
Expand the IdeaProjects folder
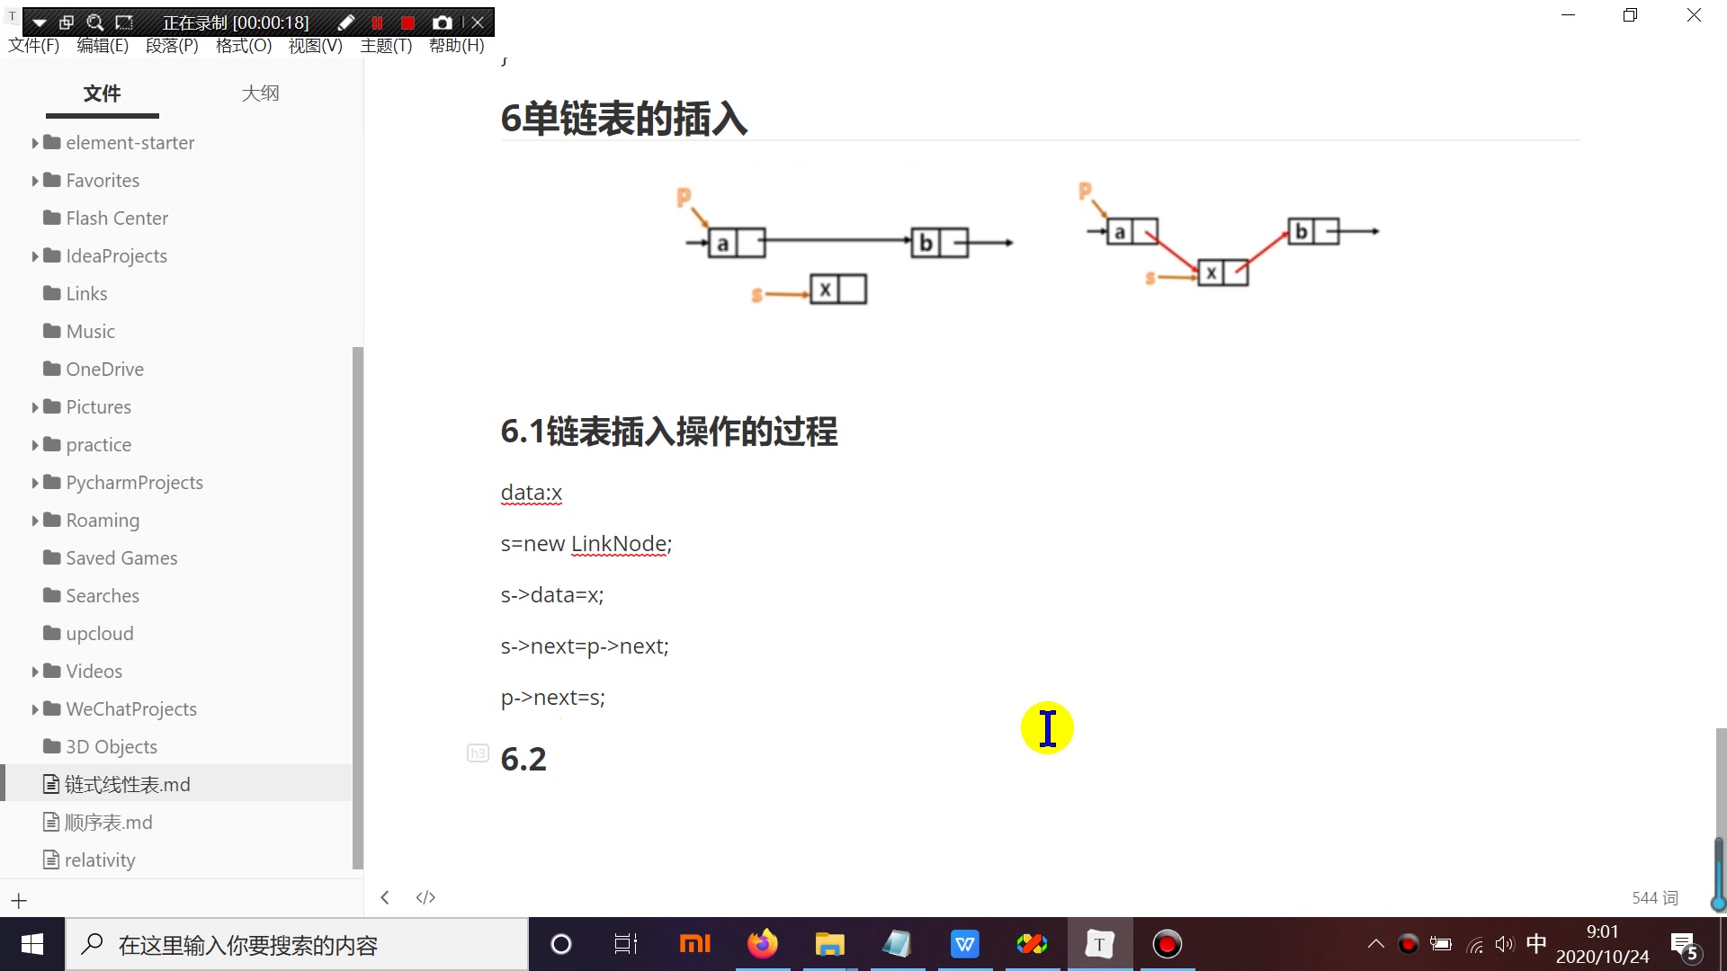pos(36,255)
